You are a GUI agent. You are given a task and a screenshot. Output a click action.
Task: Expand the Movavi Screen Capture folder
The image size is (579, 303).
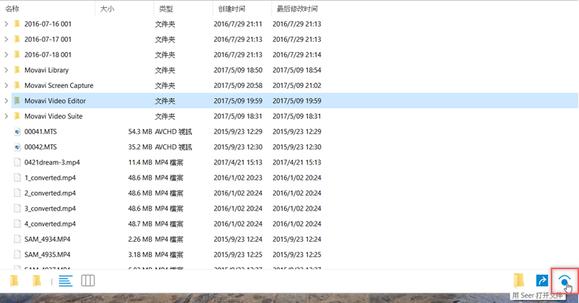(x=6, y=86)
